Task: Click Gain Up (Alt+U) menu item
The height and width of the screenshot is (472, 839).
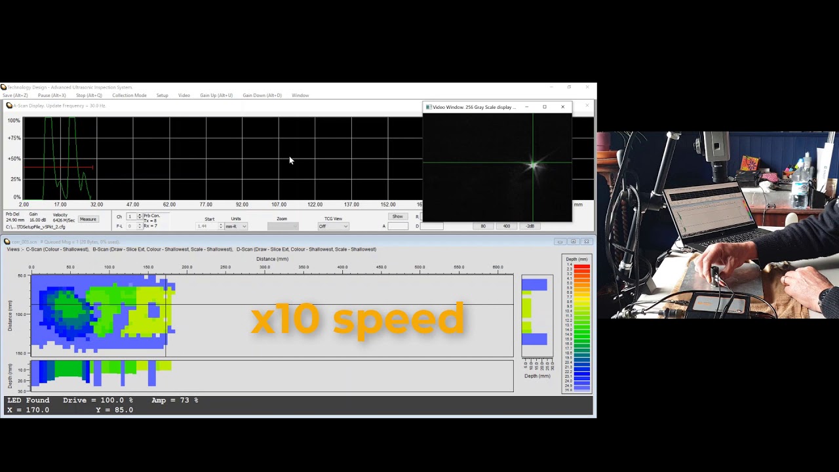Action: pyautogui.click(x=216, y=95)
